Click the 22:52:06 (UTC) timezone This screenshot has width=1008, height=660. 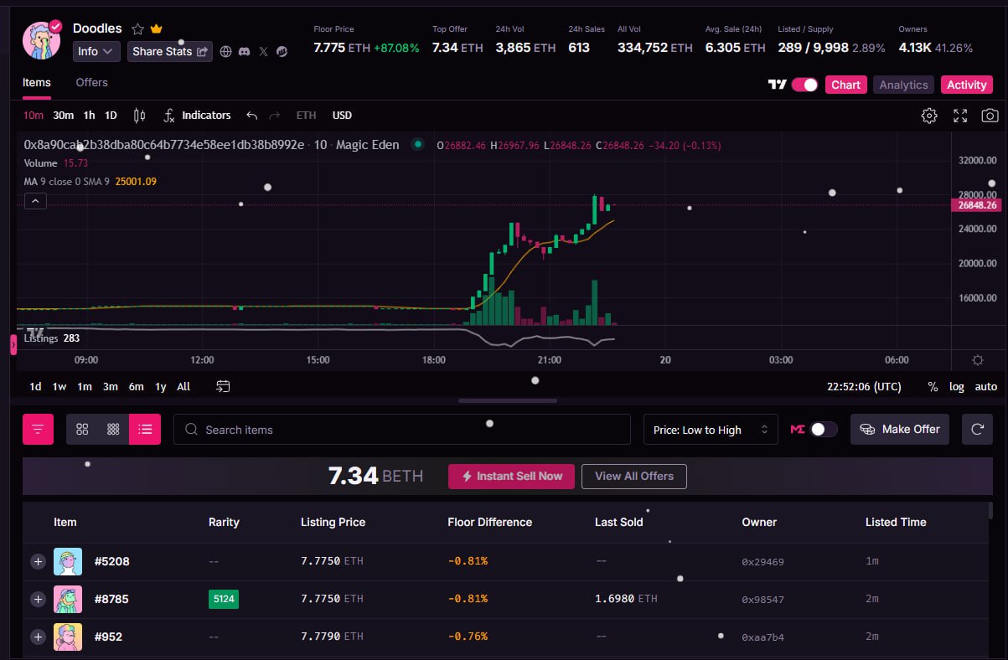[x=864, y=386]
